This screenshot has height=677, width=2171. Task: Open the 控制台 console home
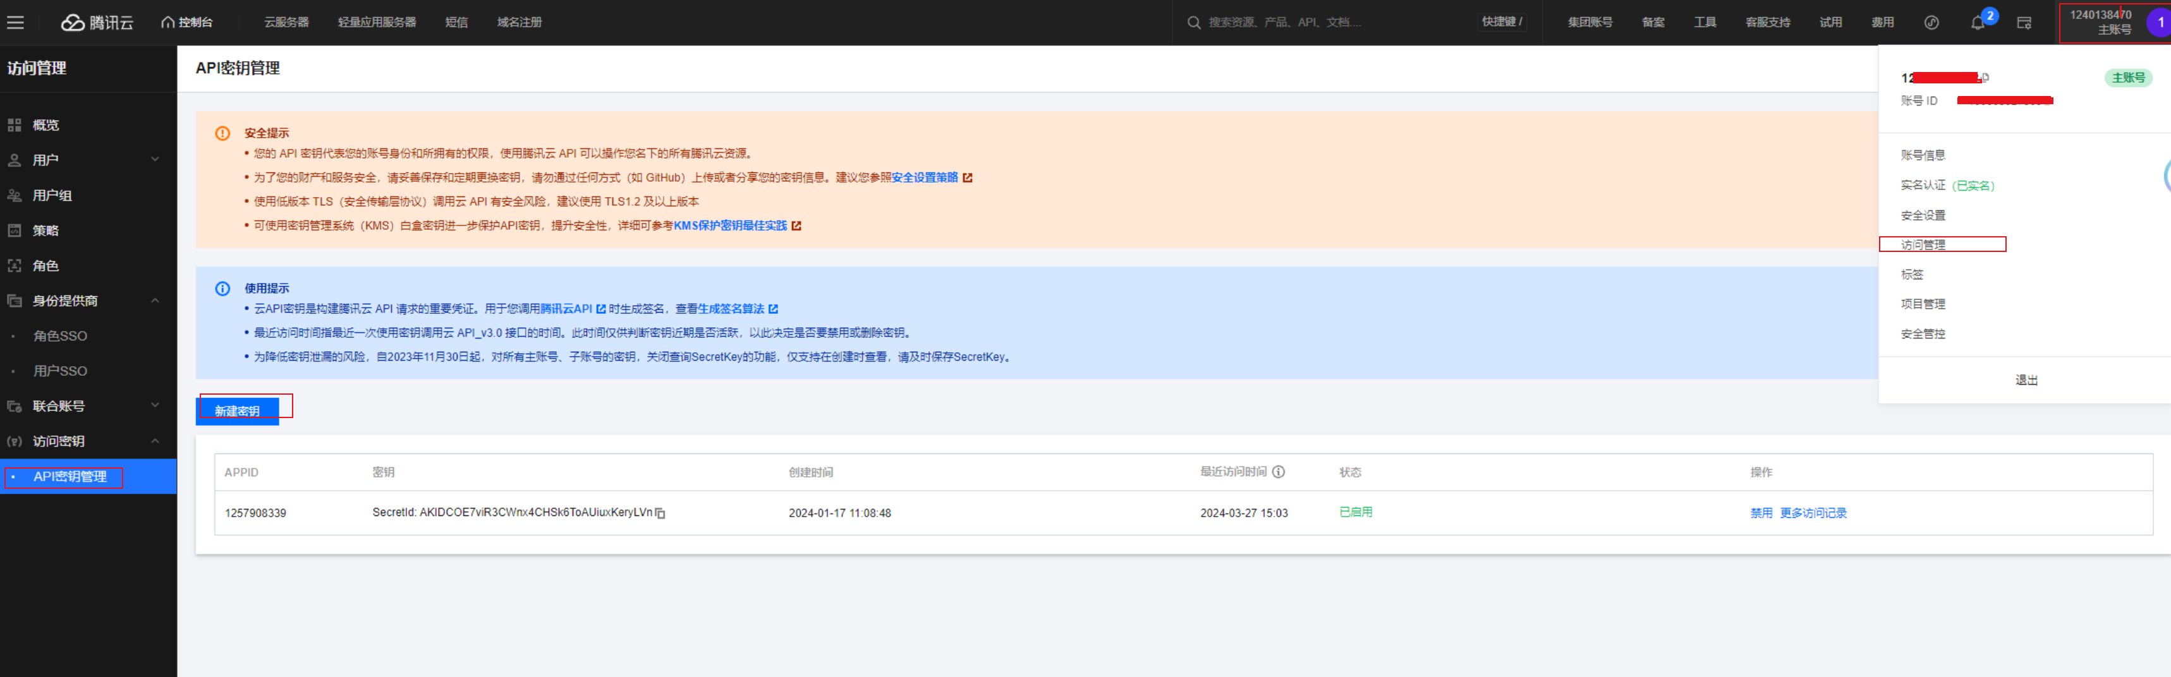(187, 23)
